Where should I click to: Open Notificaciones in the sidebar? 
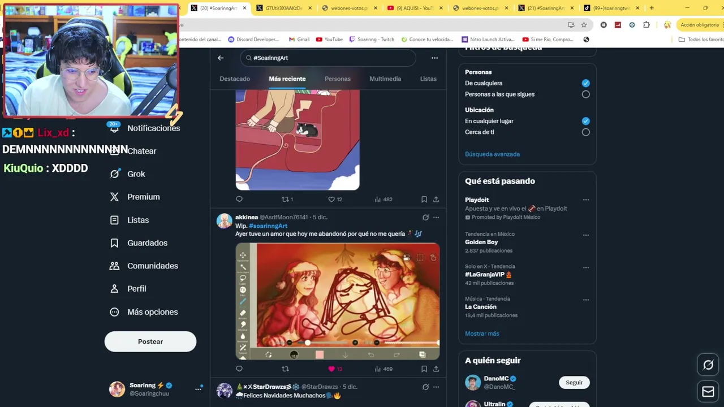click(146, 128)
